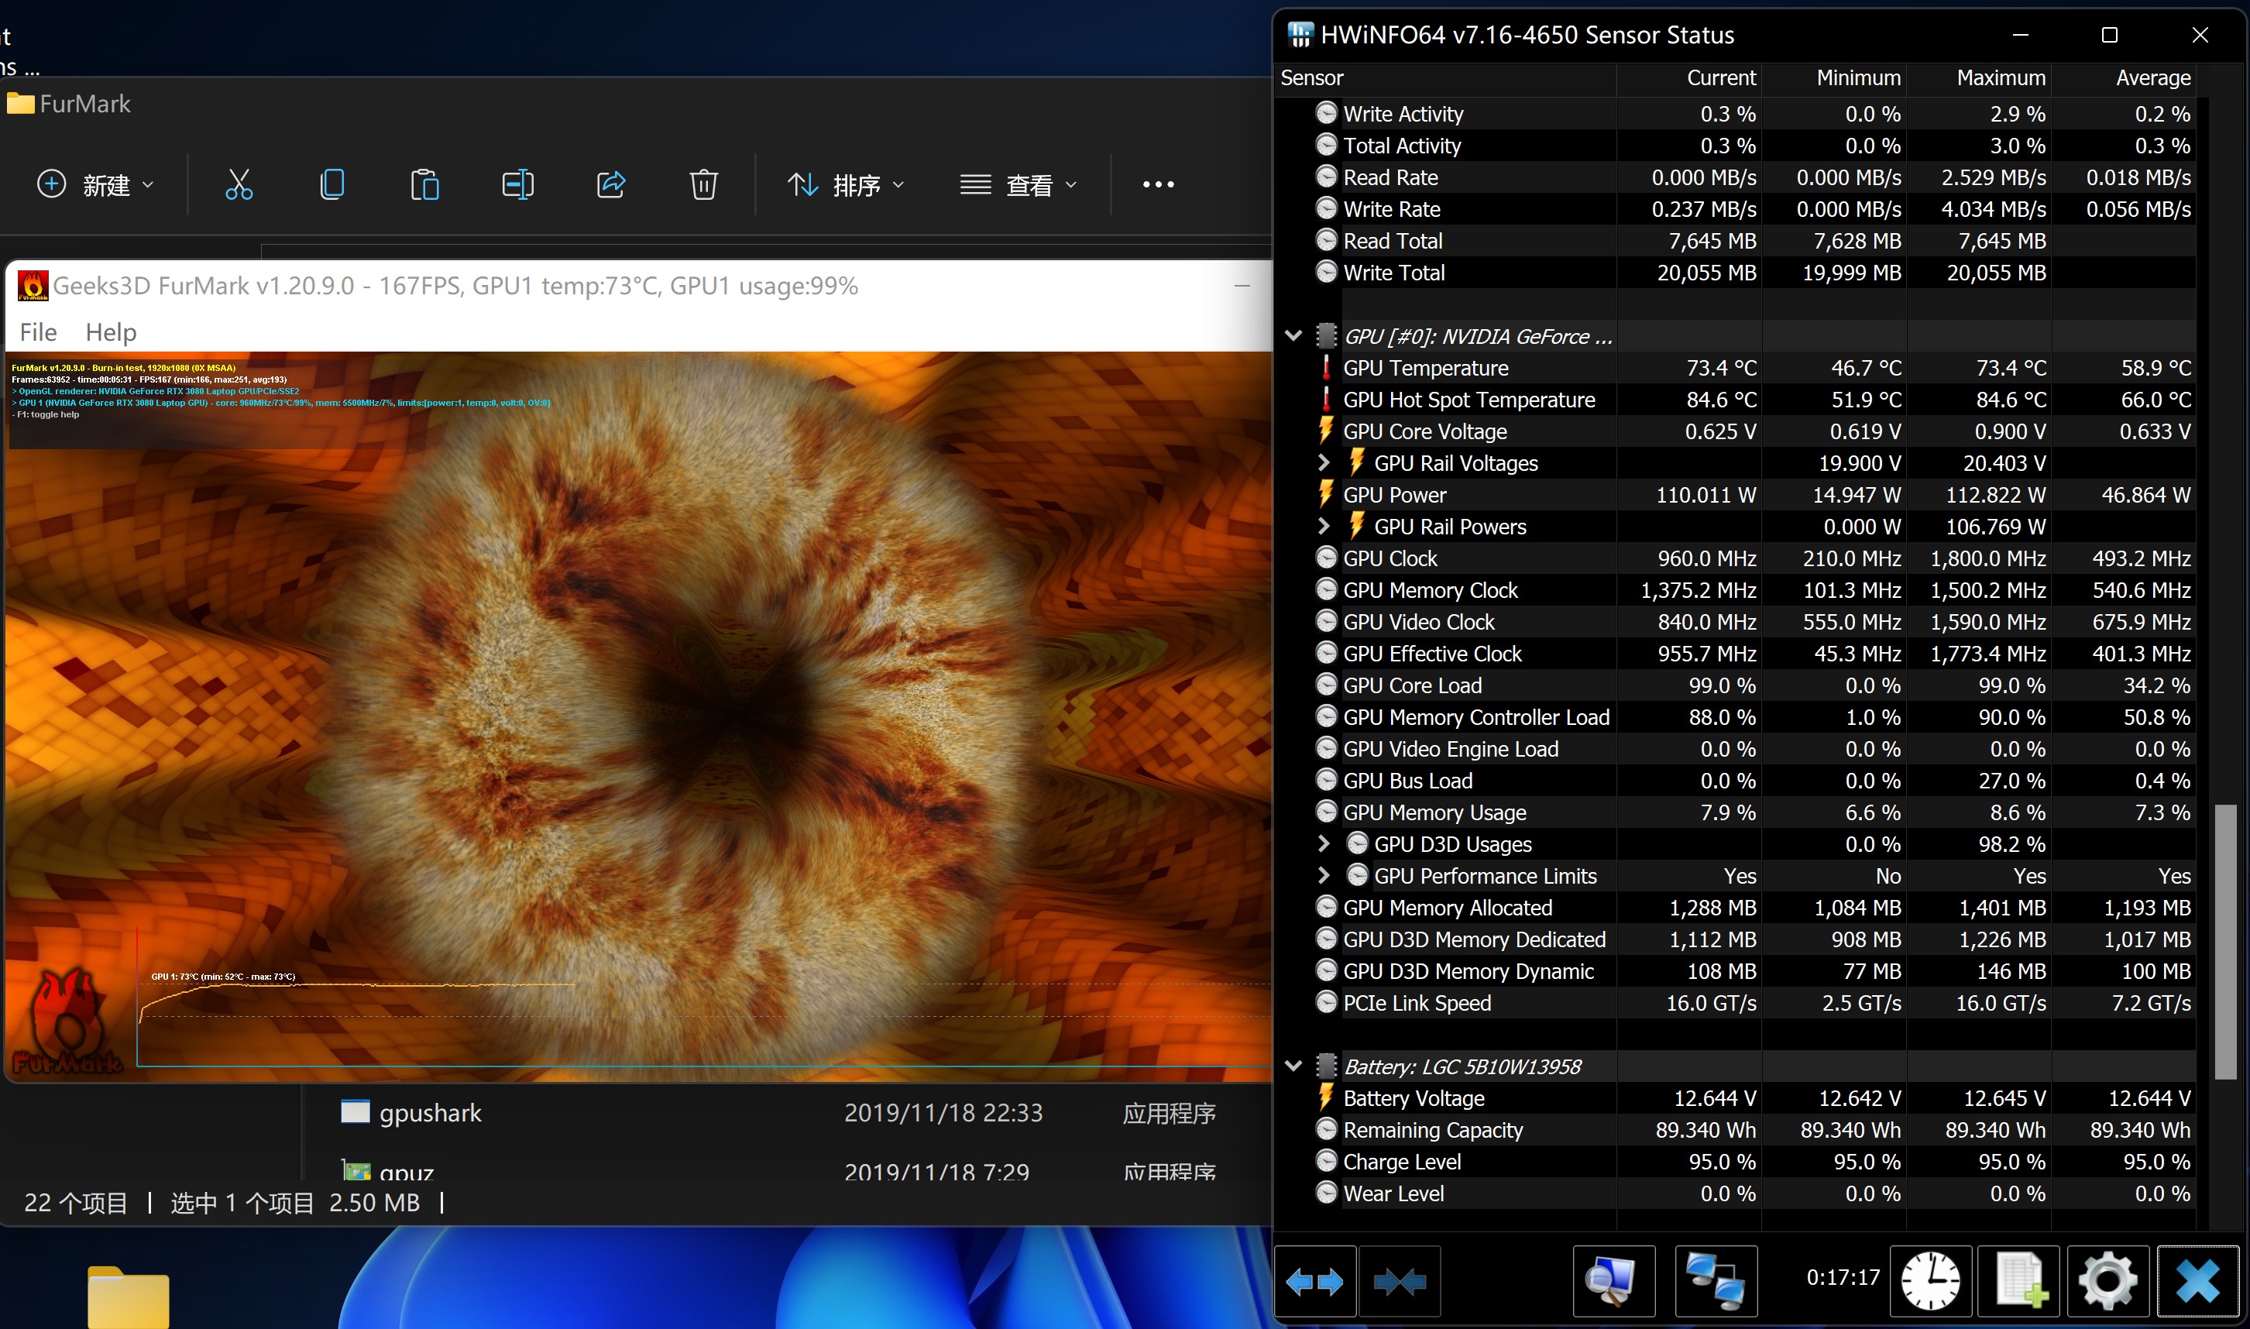Viewport: 2250px width, 1329px height.
Task: Open the 查看 view dropdown
Action: click(x=1018, y=184)
